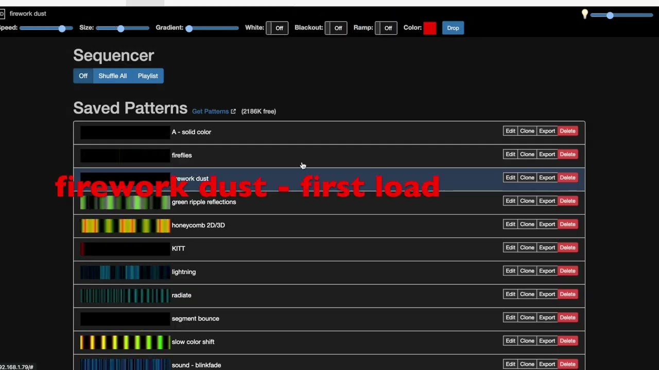The width and height of the screenshot is (659, 370).
Task: Select the radiate preview thumbnail
Action: [125, 295]
